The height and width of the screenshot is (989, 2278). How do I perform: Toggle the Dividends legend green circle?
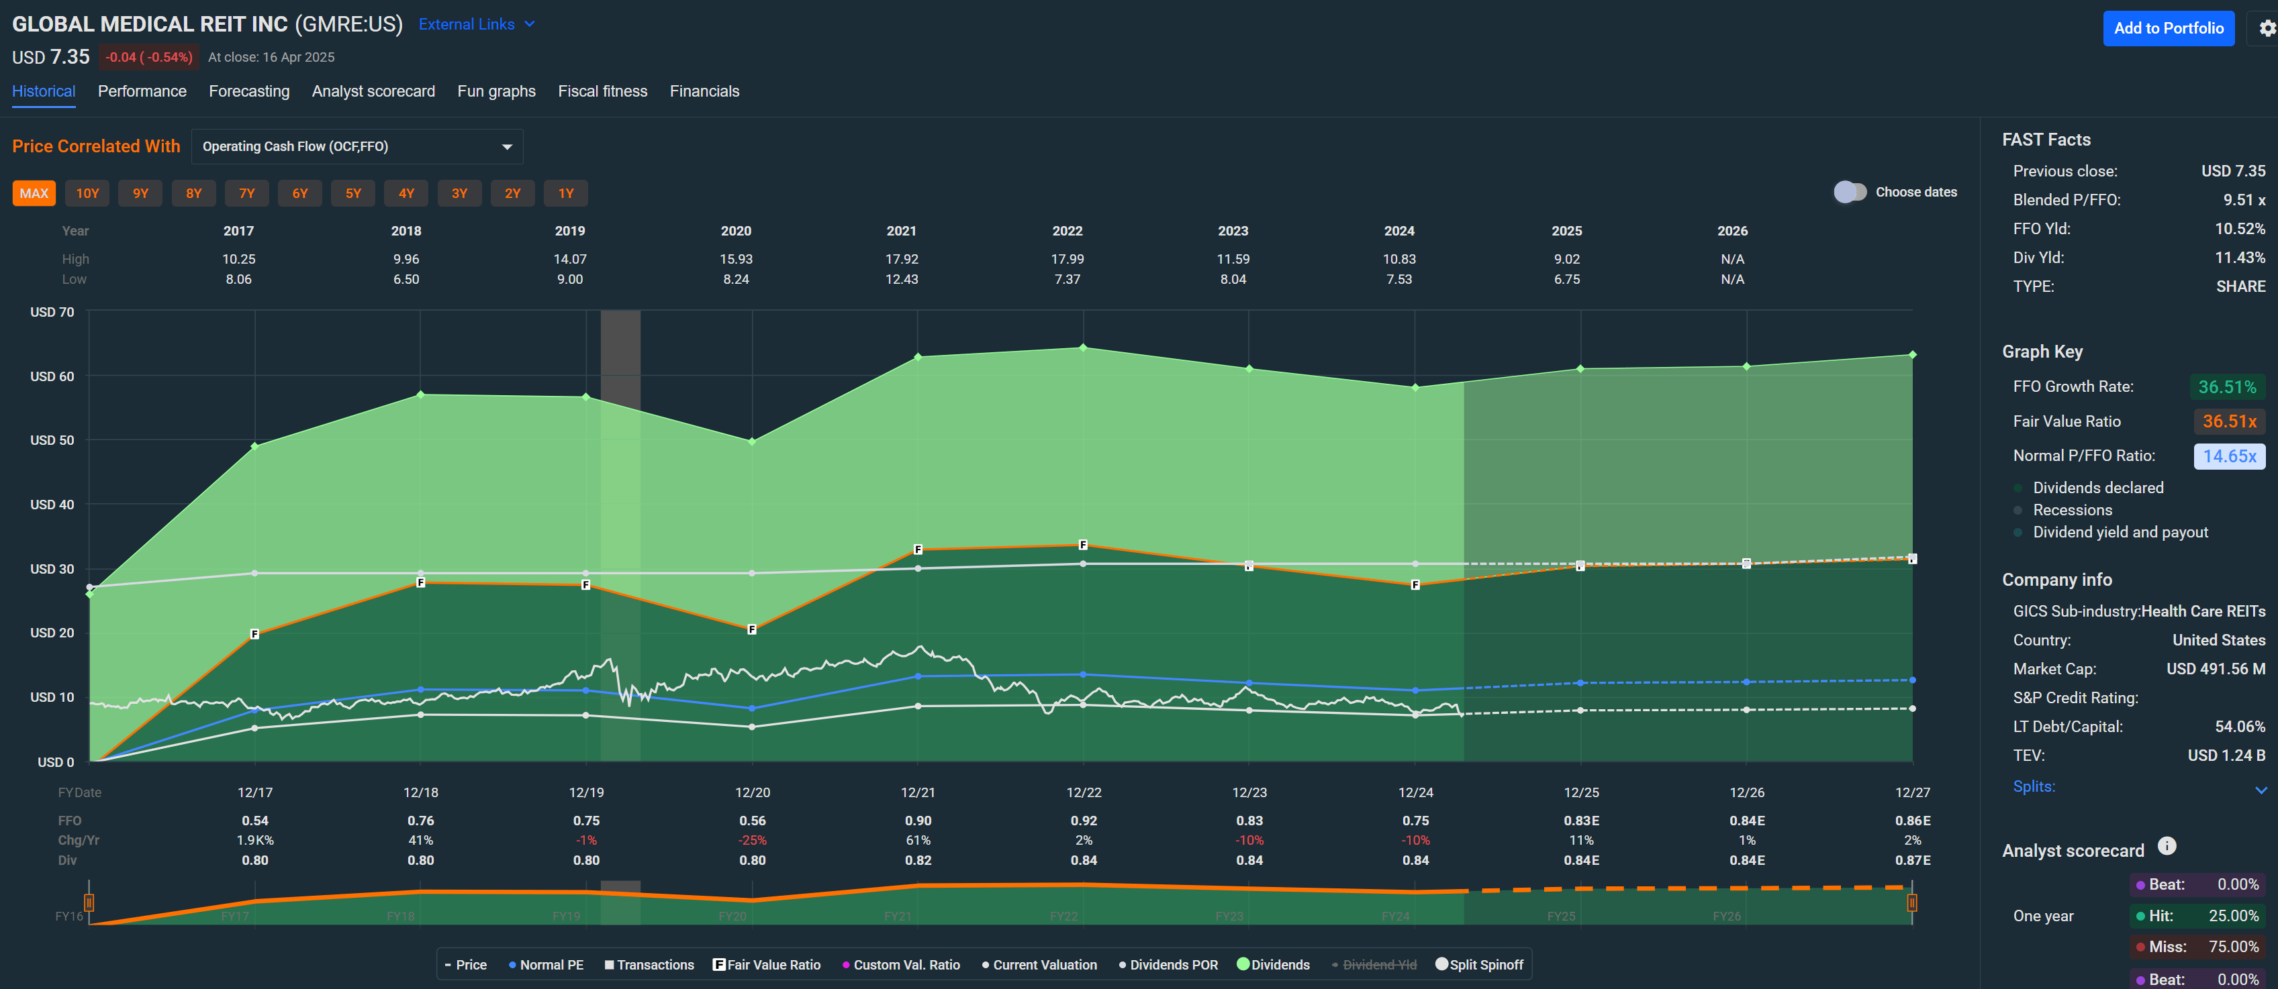point(1243,964)
